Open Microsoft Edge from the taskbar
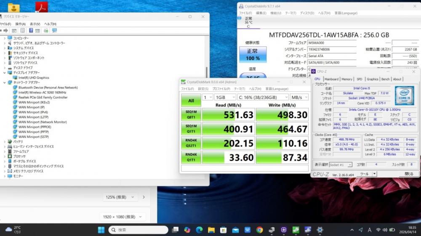This screenshot has width=421, height=236. pyautogui.click(x=200, y=230)
